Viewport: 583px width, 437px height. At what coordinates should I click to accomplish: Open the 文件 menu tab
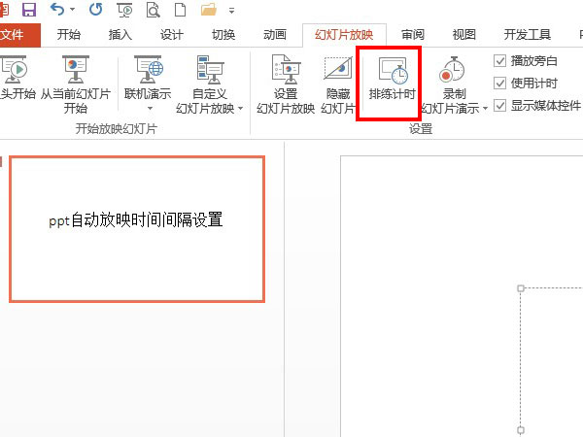17,36
